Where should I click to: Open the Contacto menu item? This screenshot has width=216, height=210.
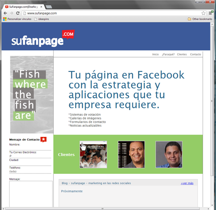pyautogui.click(x=195, y=54)
